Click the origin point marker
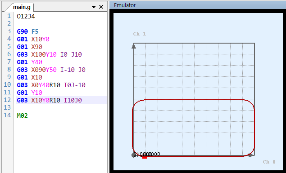 coord(133,155)
